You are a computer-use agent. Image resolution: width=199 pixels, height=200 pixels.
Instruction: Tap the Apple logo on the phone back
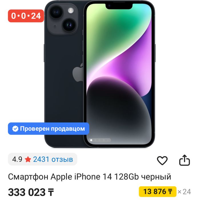click(x=77, y=73)
